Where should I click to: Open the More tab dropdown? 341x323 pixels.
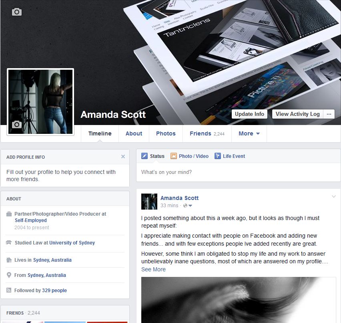point(249,134)
